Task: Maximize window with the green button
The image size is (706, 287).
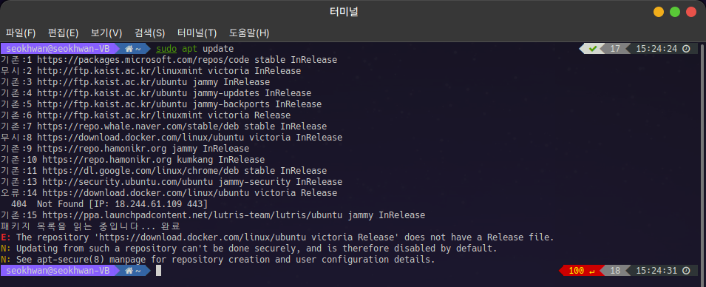Action: click(675, 12)
